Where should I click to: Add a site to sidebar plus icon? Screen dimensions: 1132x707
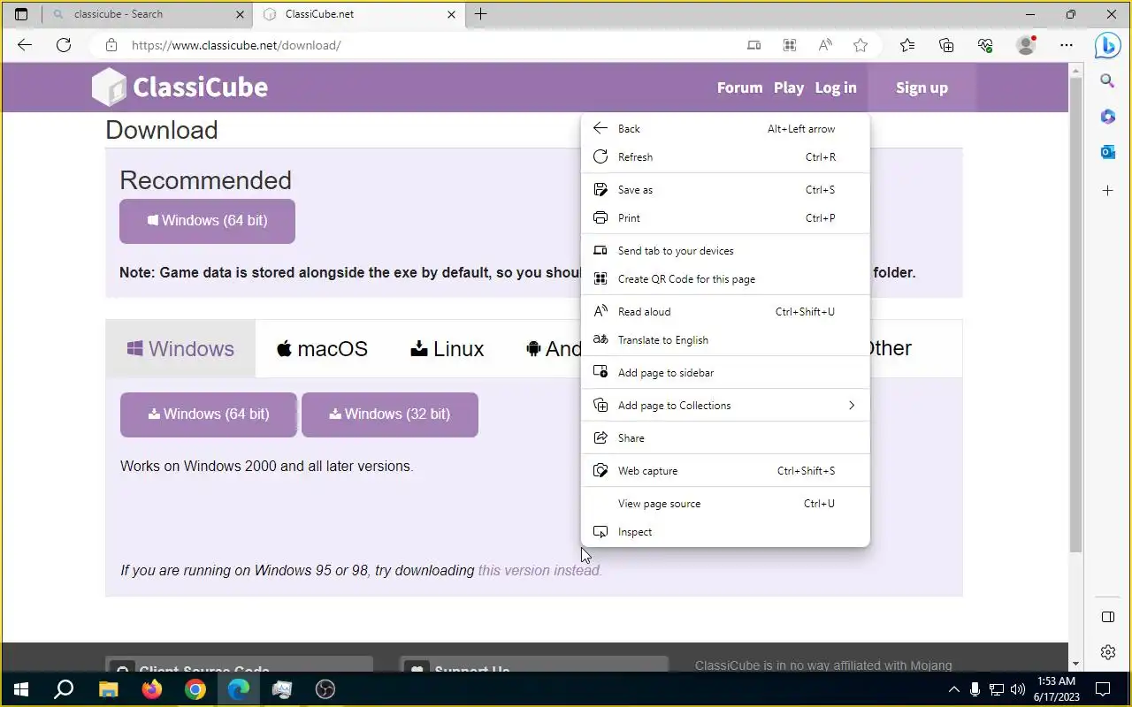tap(1107, 190)
